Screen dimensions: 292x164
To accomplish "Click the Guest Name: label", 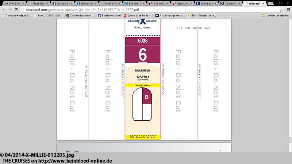I will [x=143, y=28].
